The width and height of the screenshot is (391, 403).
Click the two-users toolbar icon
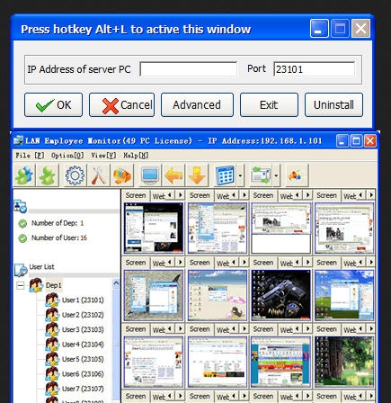[24, 175]
